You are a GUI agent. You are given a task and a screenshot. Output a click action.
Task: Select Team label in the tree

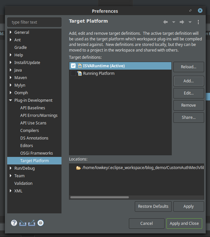(x=19, y=176)
